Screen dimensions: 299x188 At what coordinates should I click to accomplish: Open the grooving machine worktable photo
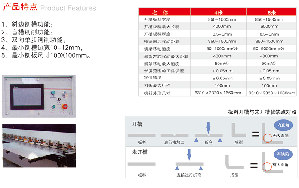click(x=39, y=146)
